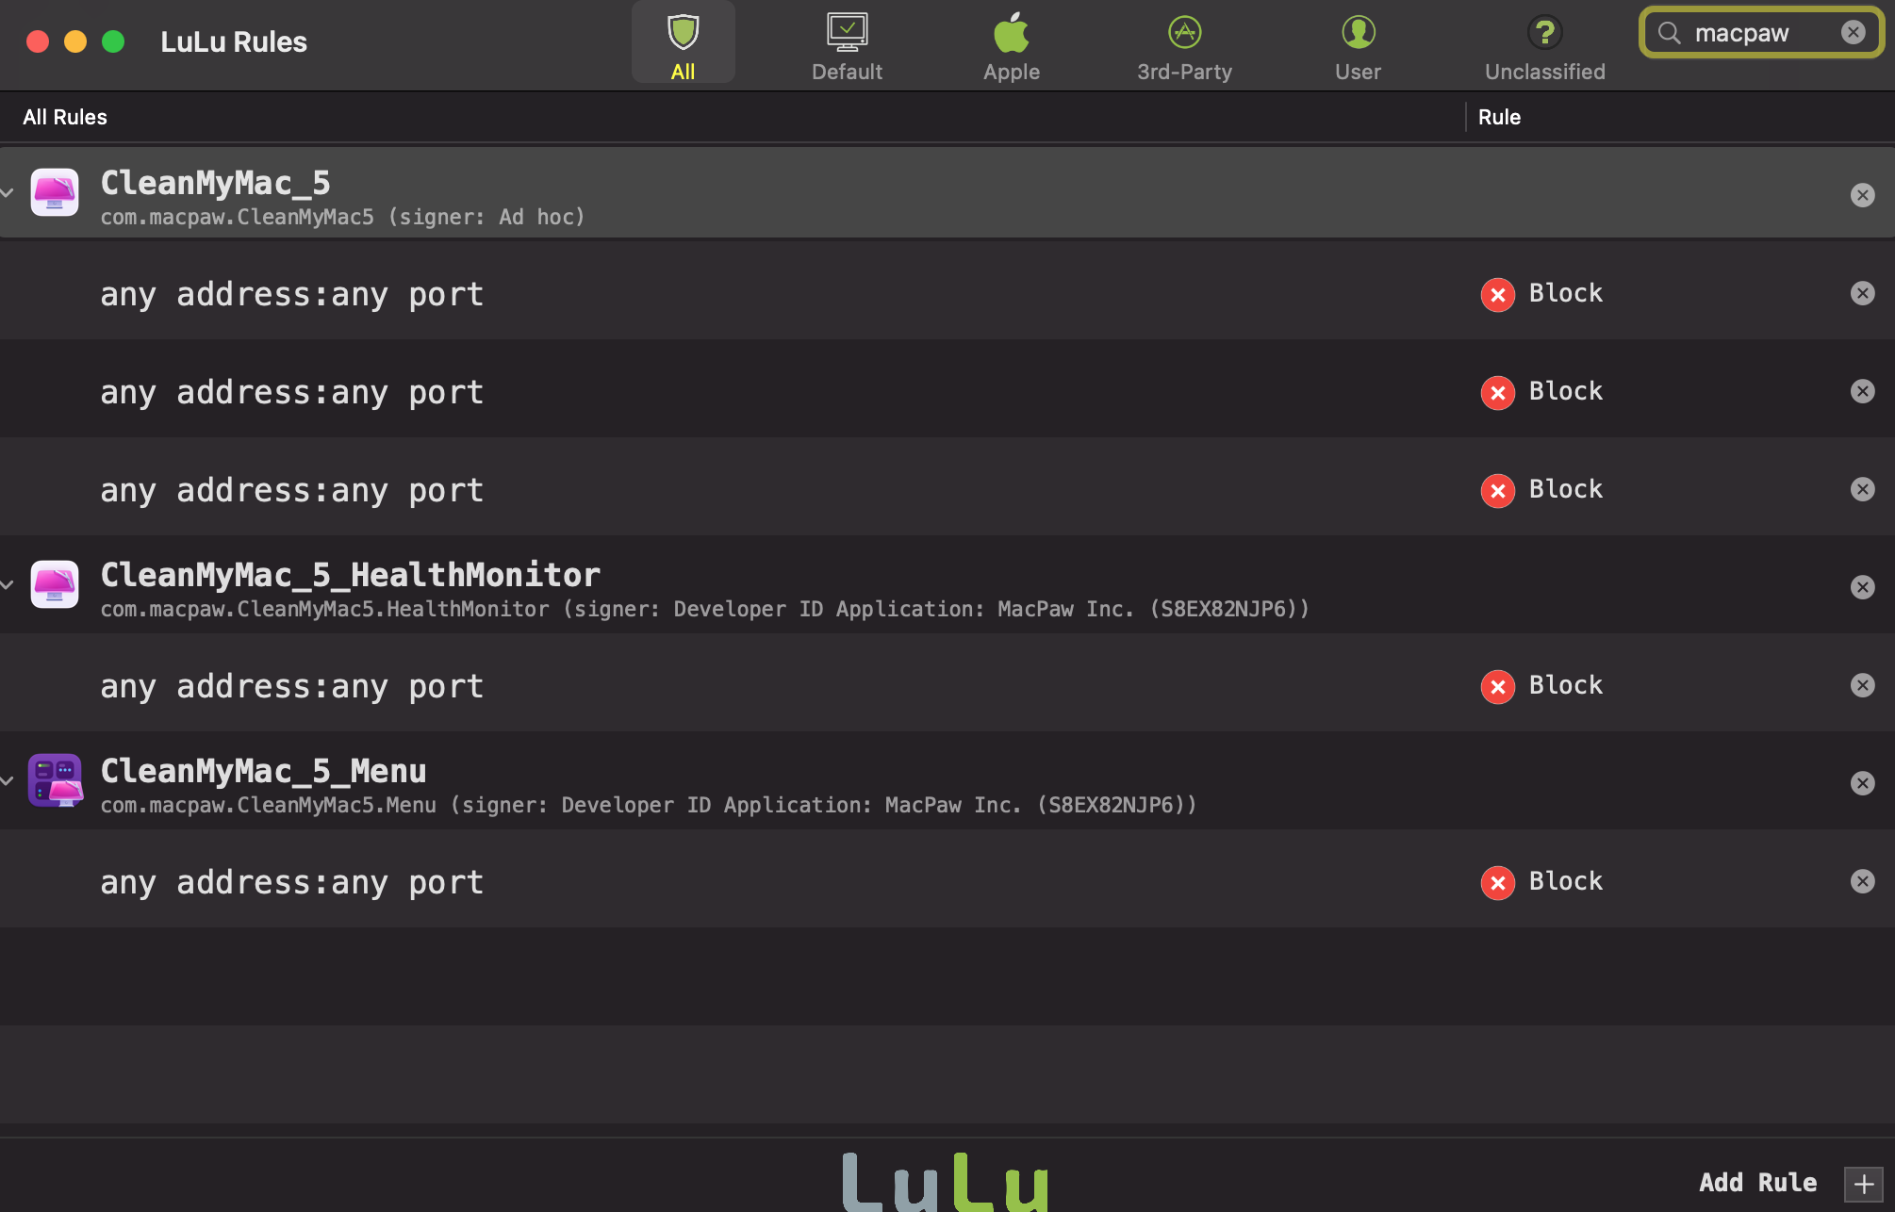Collapse the CleanMyMac_5 rule group
The image size is (1895, 1212).
tap(8, 192)
